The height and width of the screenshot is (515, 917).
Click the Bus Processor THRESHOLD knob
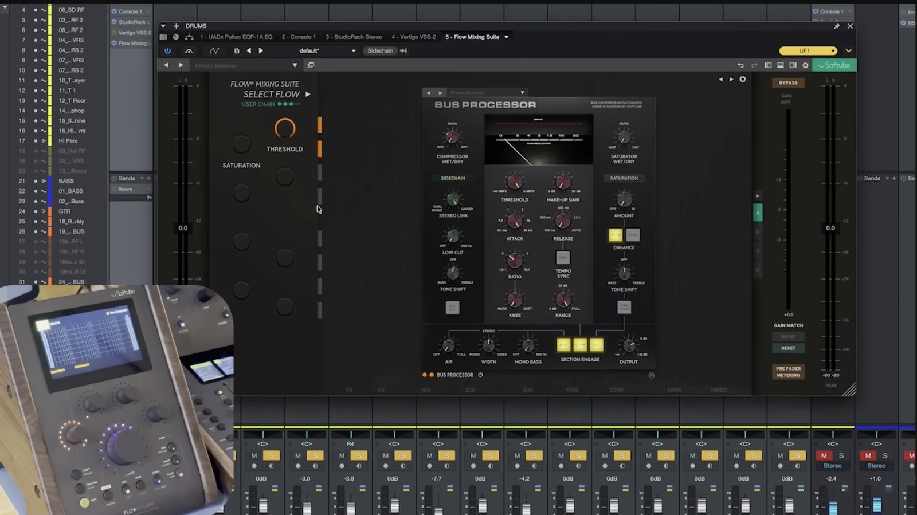515,183
